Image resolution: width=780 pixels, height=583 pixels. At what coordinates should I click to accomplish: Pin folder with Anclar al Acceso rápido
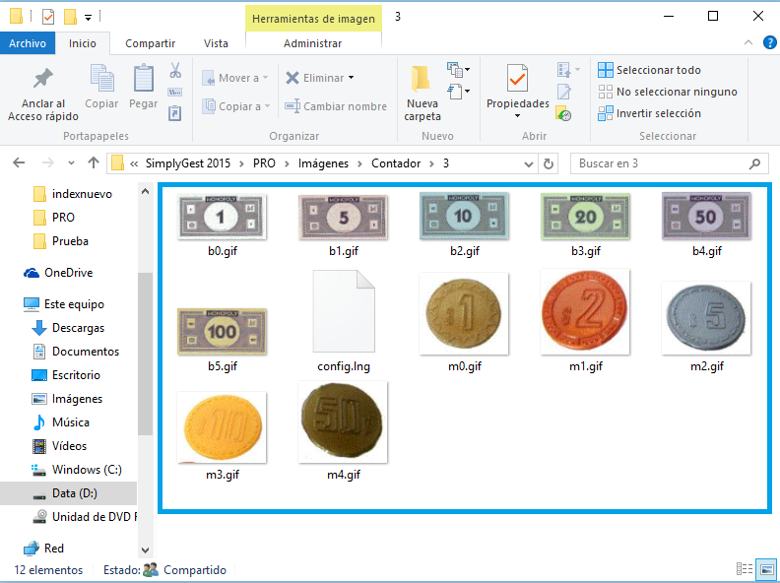[43, 95]
